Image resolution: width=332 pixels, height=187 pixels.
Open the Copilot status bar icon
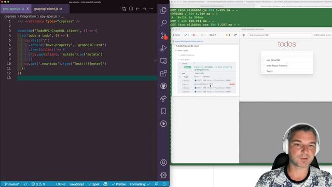click(105, 184)
